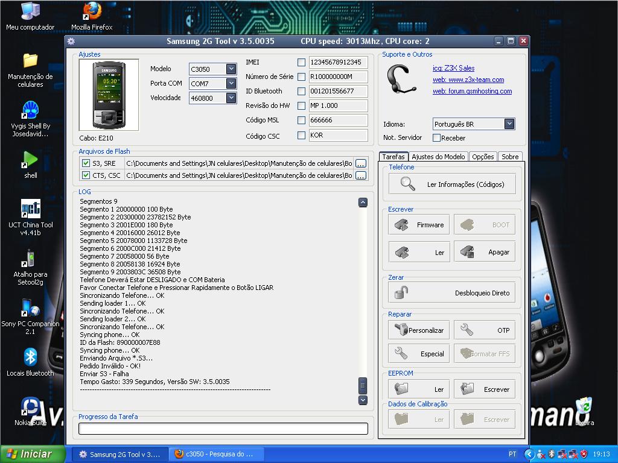Click the C3050 phone thumbnail image
Image resolution: width=618 pixels, height=463 pixels.
pyautogui.click(x=109, y=95)
